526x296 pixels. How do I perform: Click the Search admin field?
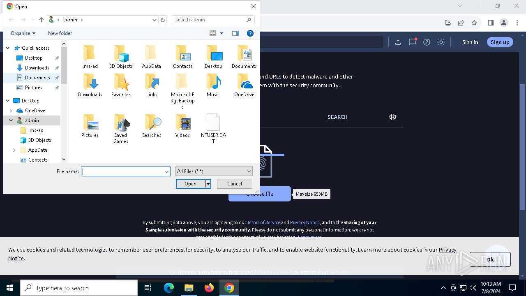[213, 20]
